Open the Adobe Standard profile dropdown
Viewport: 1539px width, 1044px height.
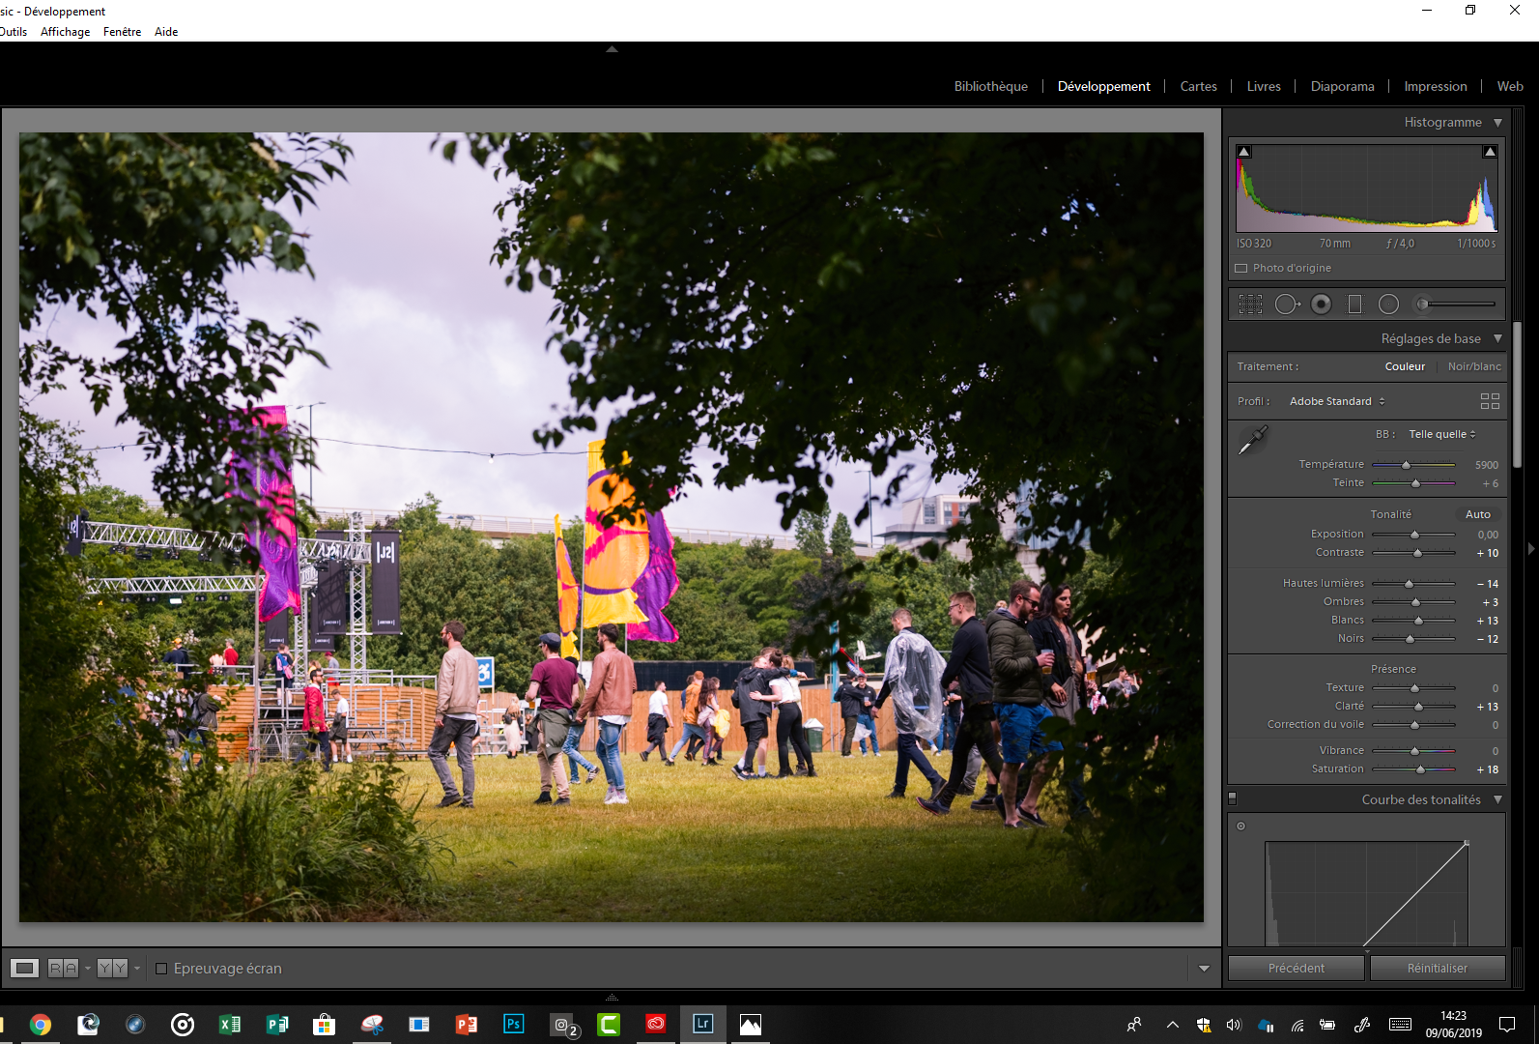pos(1337,401)
